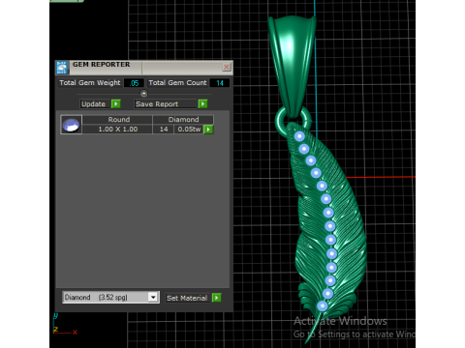Select the pendant bail in the viewport
465x348 pixels.
[x=293, y=65]
